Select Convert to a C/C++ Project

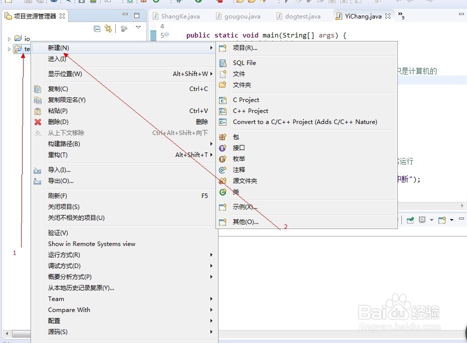tap(307, 122)
